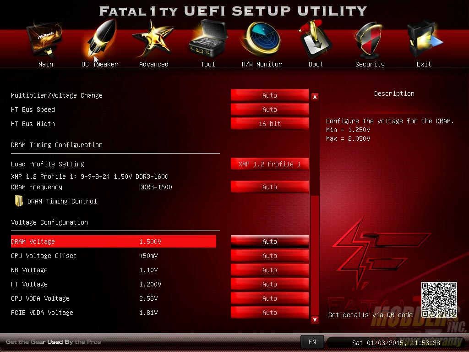Open the Main monitor icon

point(45,40)
